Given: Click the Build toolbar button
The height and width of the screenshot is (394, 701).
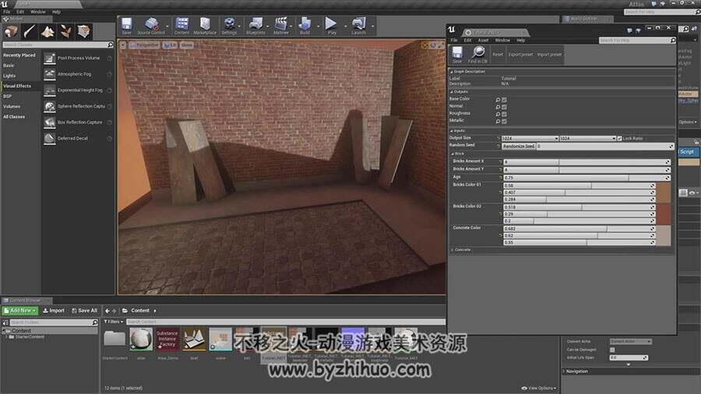Looking at the screenshot, I should tap(305, 26).
